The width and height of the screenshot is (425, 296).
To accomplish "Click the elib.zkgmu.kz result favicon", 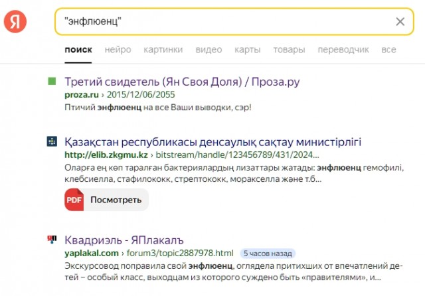I will point(52,141).
